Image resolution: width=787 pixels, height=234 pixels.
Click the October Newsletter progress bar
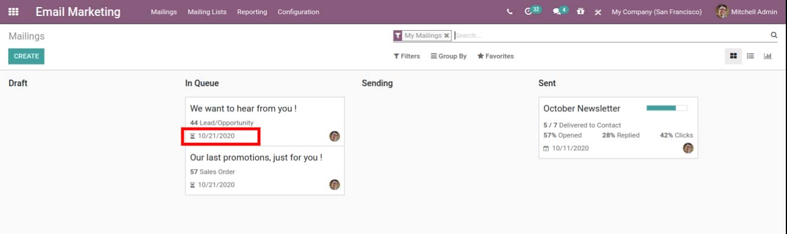pyautogui.click(x=667, y=108)
